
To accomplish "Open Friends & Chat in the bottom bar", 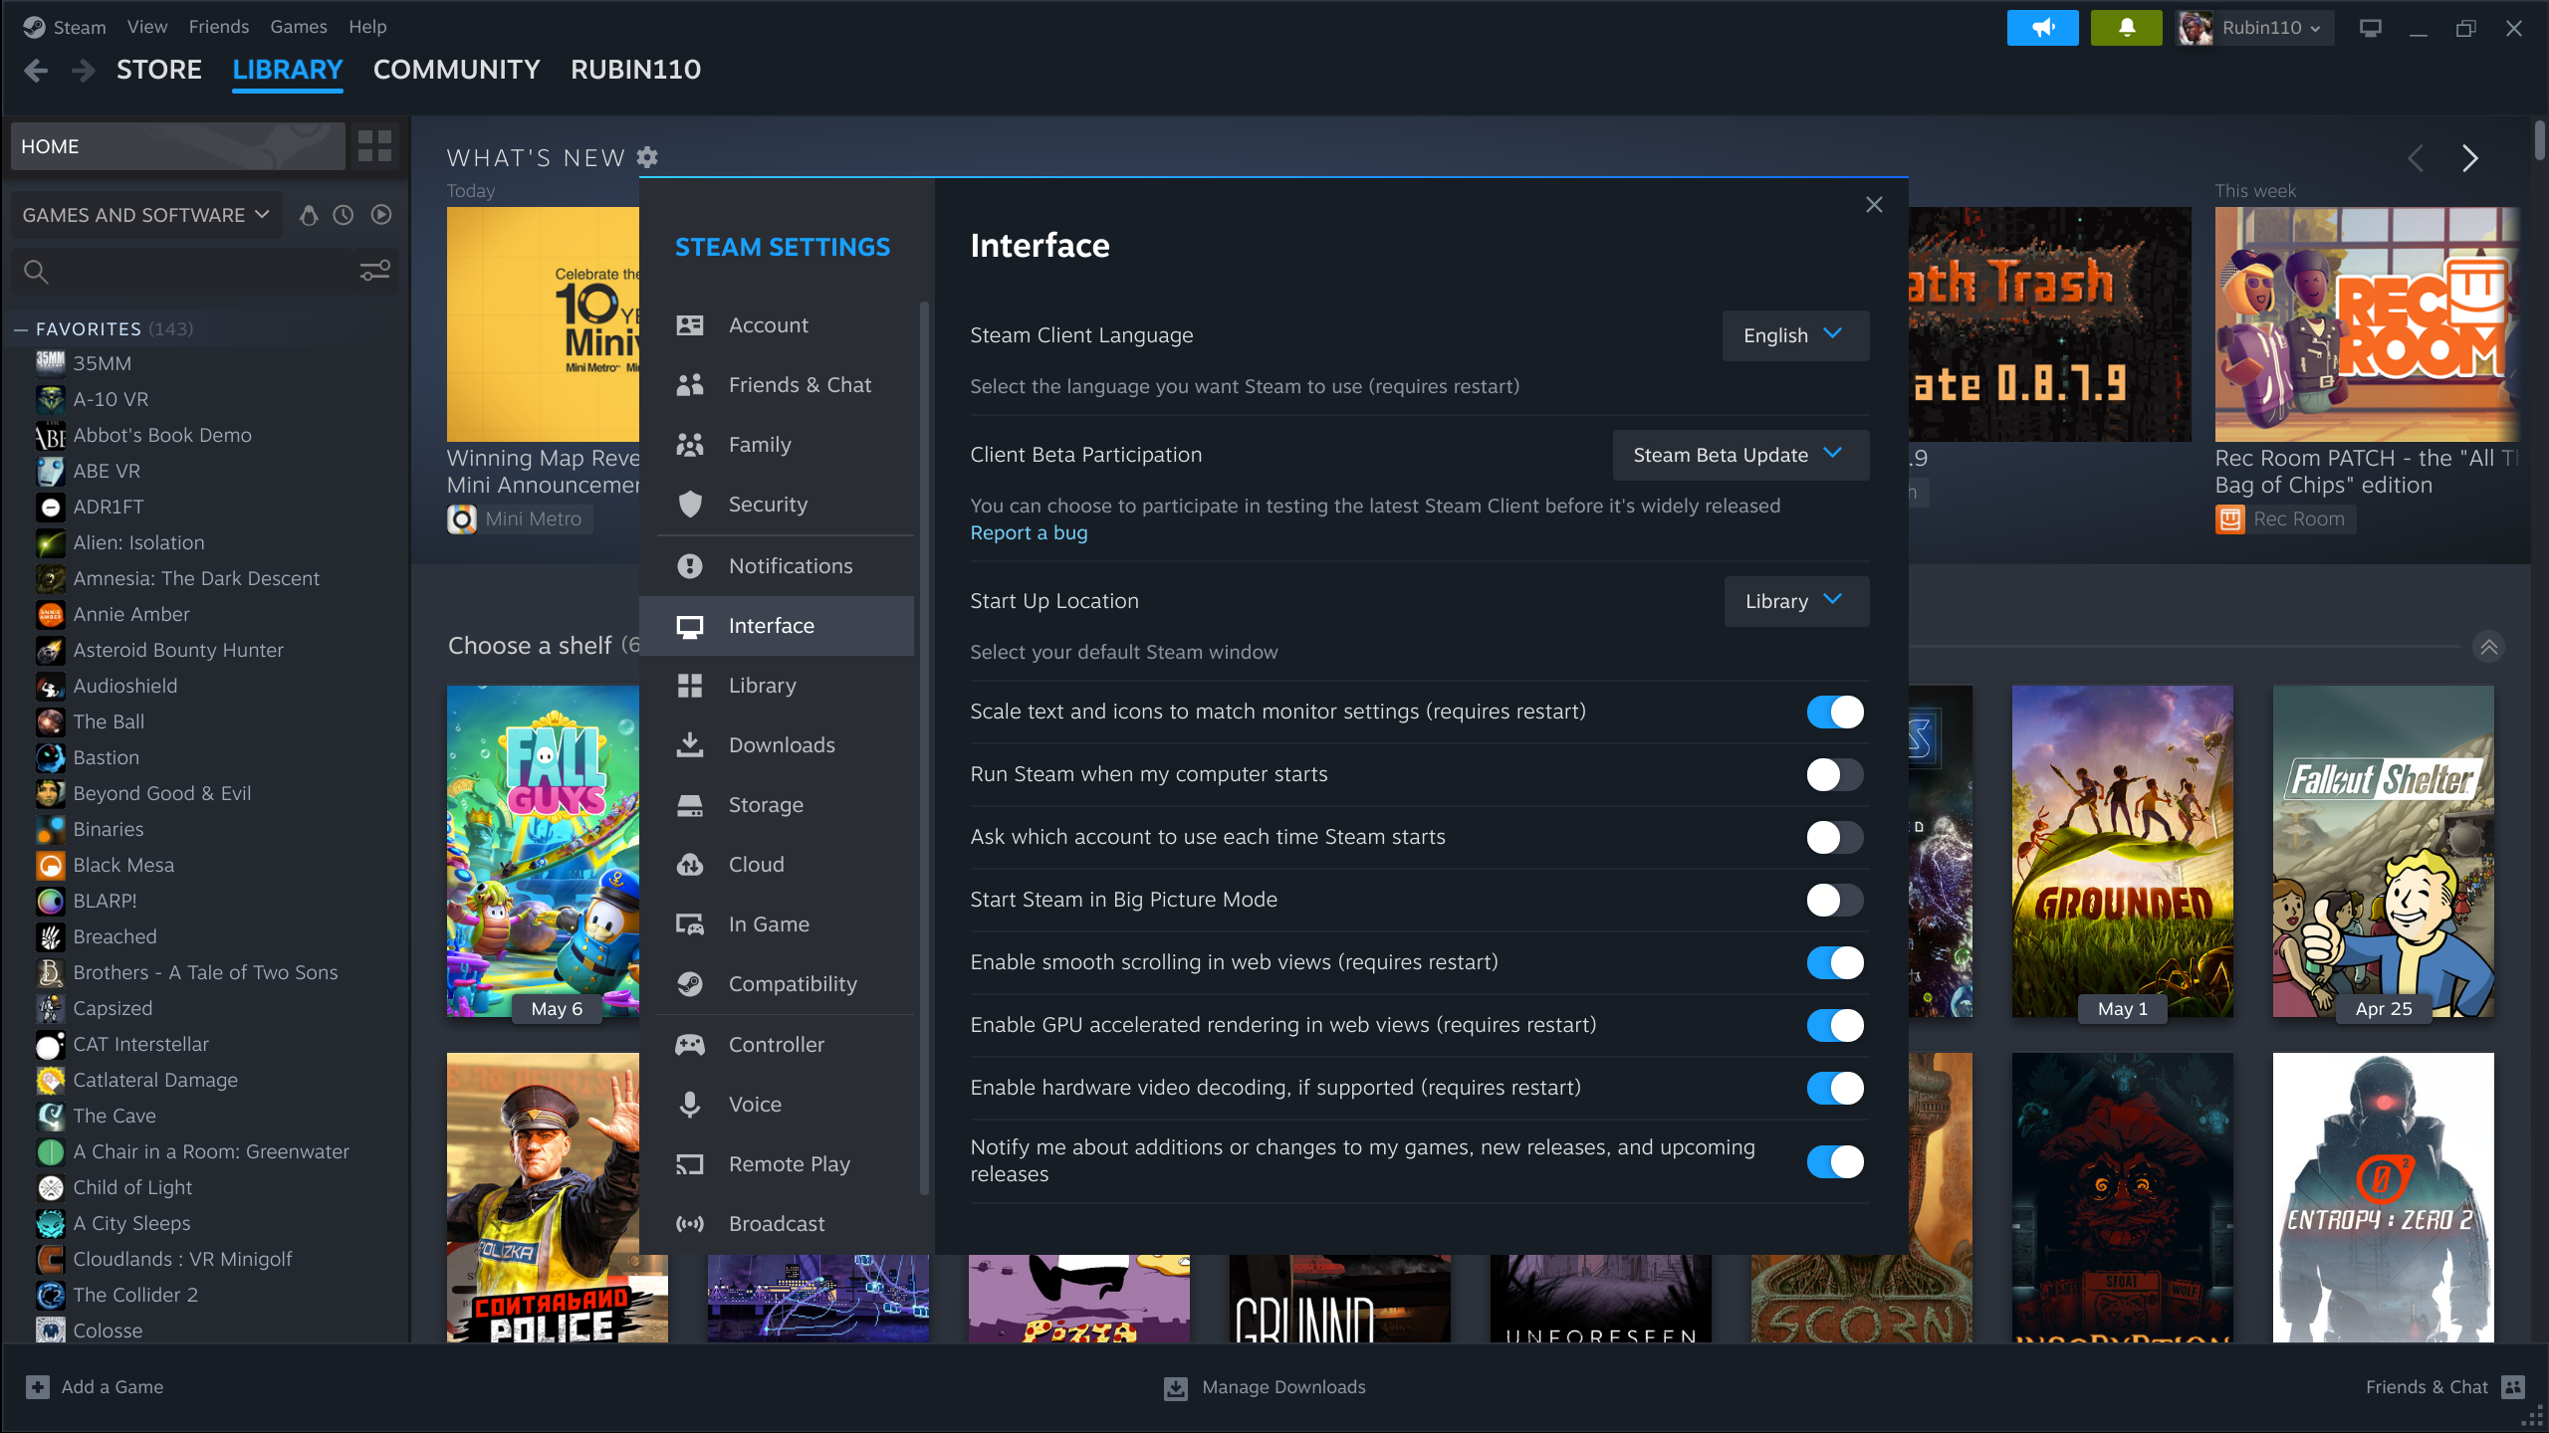I will 2444,1387.
